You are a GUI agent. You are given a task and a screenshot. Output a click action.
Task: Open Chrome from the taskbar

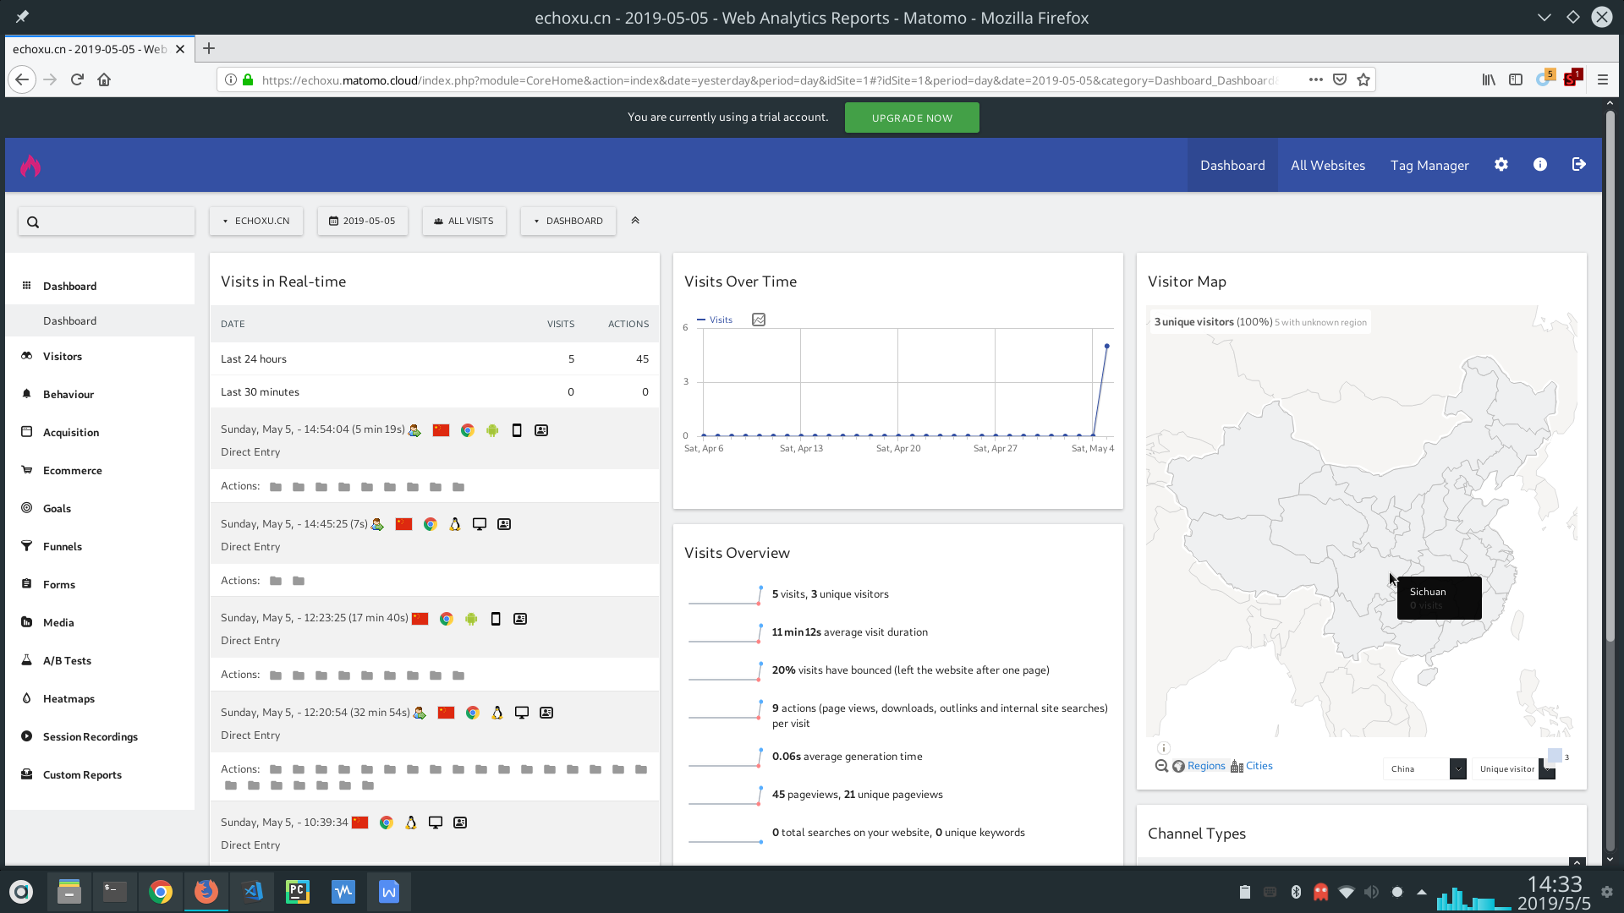[160, 891]
